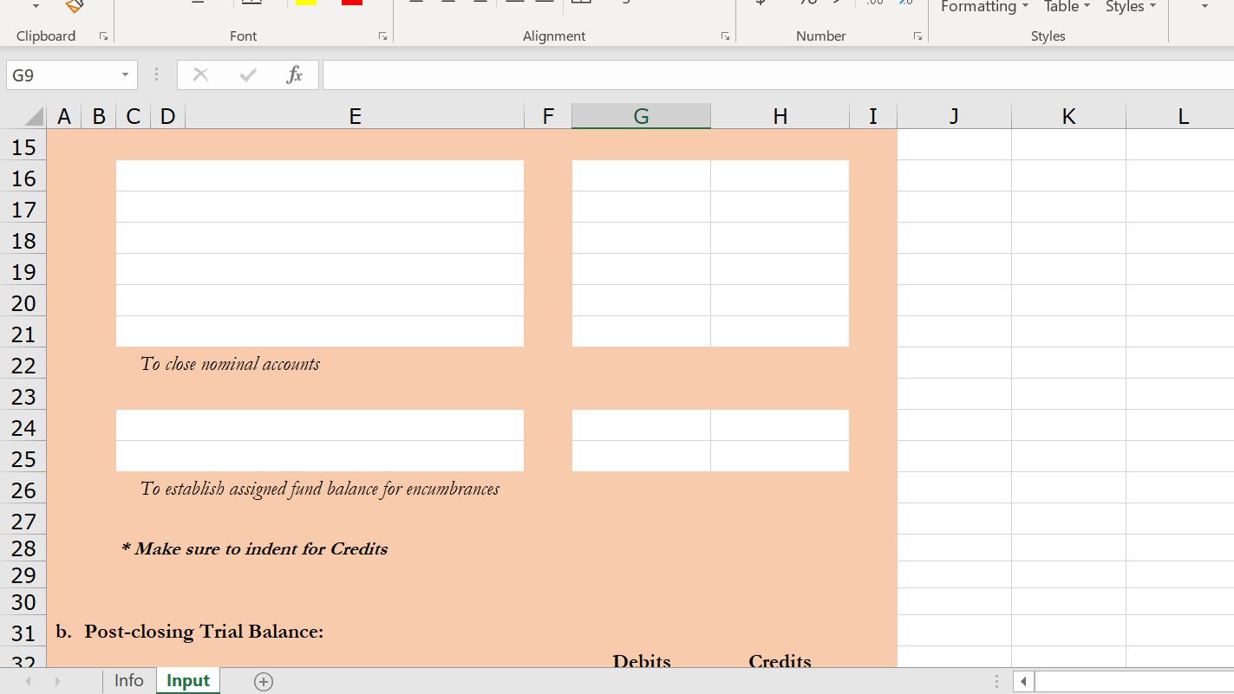
Task: Select row 24 header
Action: [23, 428]
